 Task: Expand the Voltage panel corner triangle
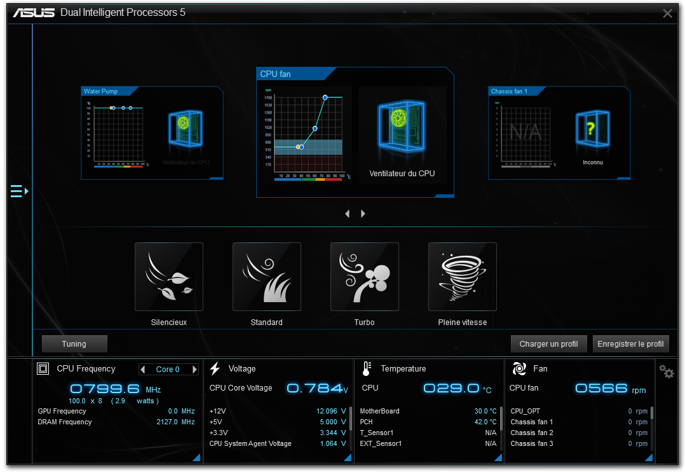[348, 457]
